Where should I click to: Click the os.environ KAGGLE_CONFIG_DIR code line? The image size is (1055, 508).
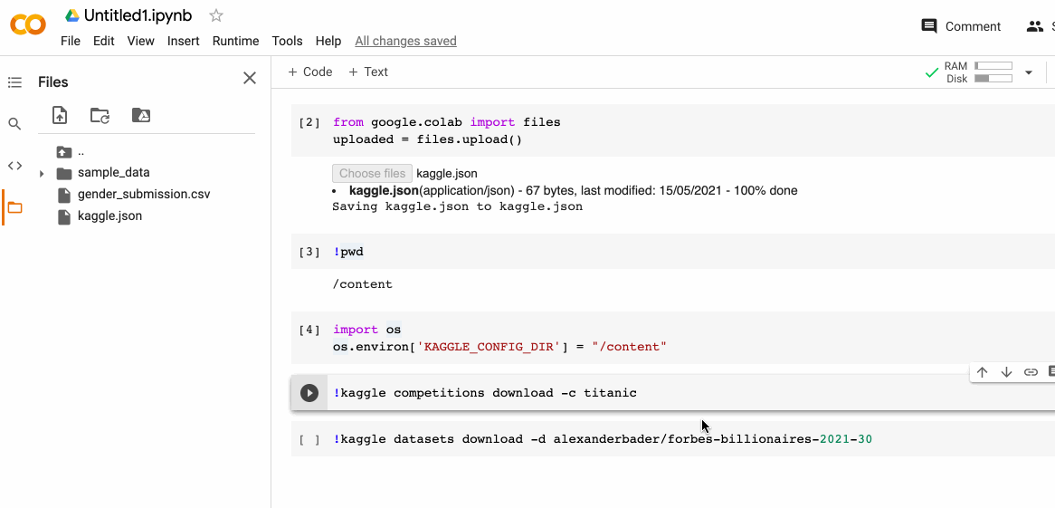[500, 347]
